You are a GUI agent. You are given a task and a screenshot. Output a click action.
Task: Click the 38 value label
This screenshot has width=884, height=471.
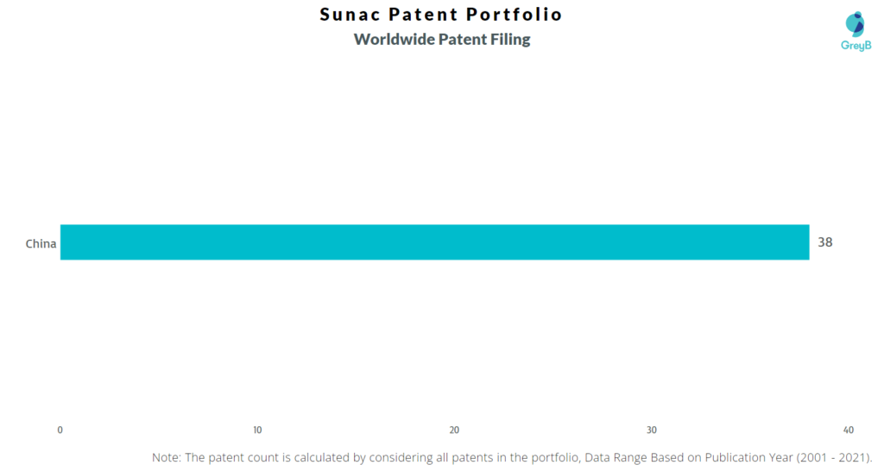pyautogui.click(x=824, y=242)
